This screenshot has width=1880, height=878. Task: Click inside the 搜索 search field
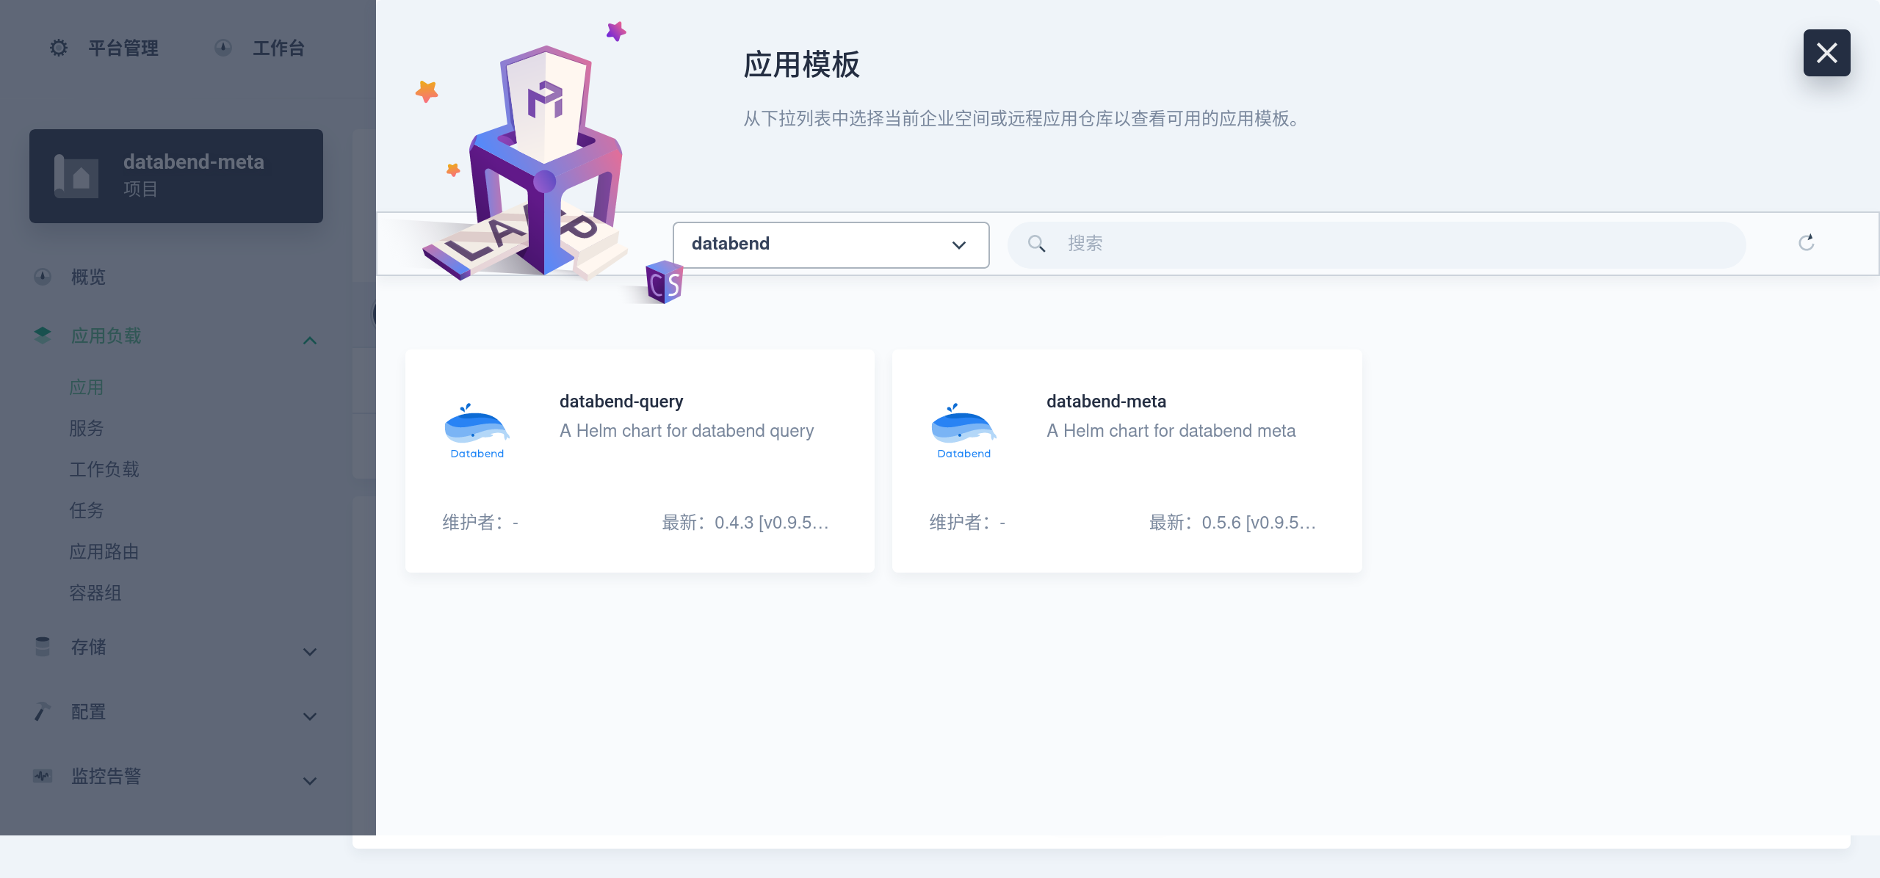[x=1395, y=244]
